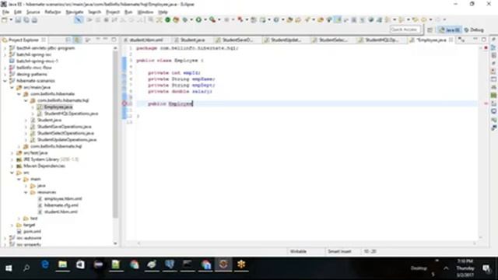The height and width of the screenshot is (280, 498).
Task: Open the Window menu
Action: tap(146, 12)
